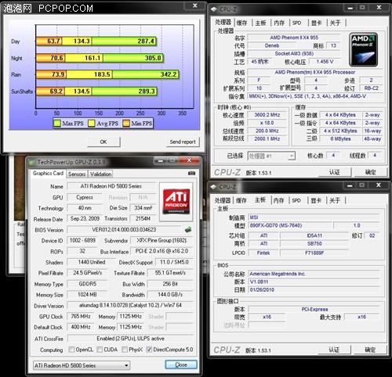Click Min FPS legend color box
This screenshot has width=392, height=377.
(x=126, y=124)
